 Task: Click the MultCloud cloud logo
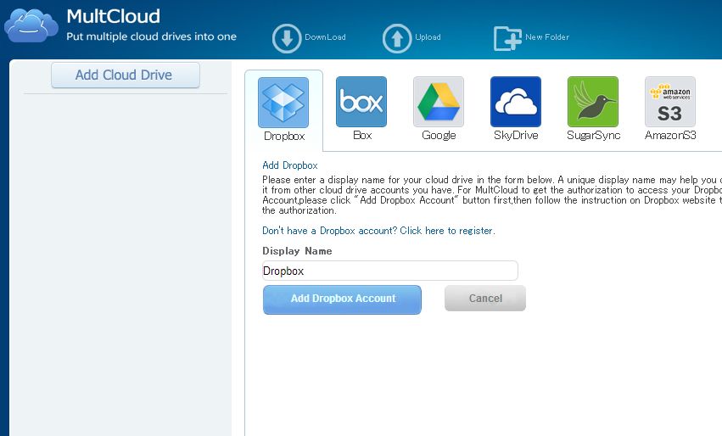pos(31,25)
